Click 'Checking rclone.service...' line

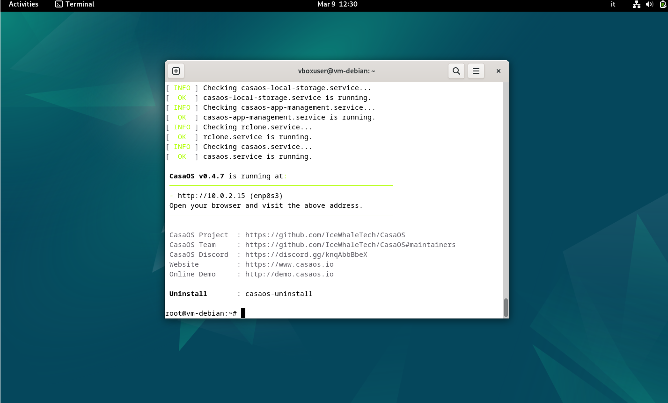click(x=258, y=127)
